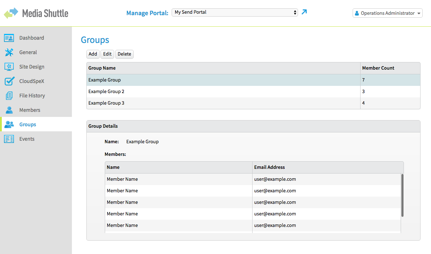This screenshot has height=254, width=431.
Task: View File History
Action: click(32, 96)
